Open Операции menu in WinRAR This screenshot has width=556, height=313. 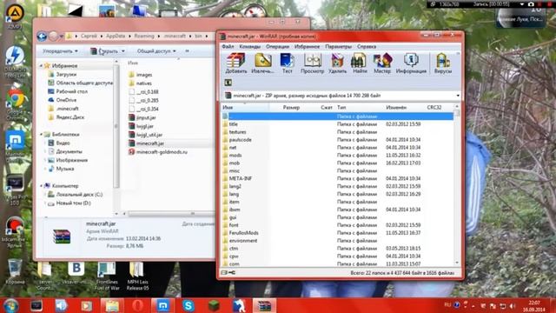click(277, 46)
